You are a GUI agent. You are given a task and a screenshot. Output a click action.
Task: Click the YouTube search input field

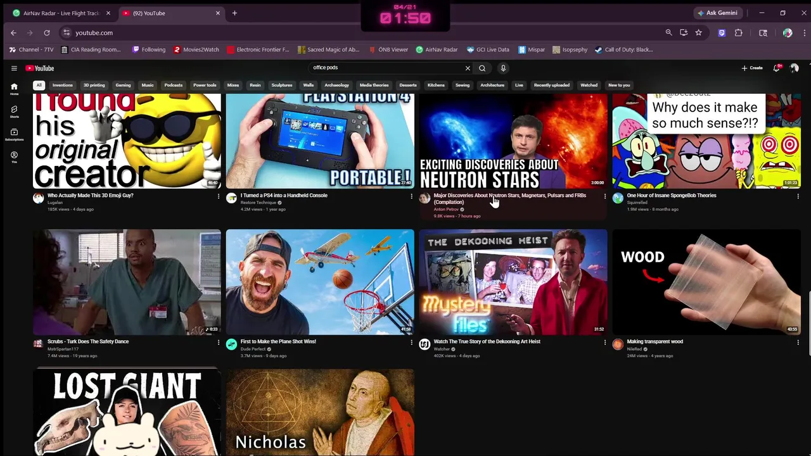[386, 68]
